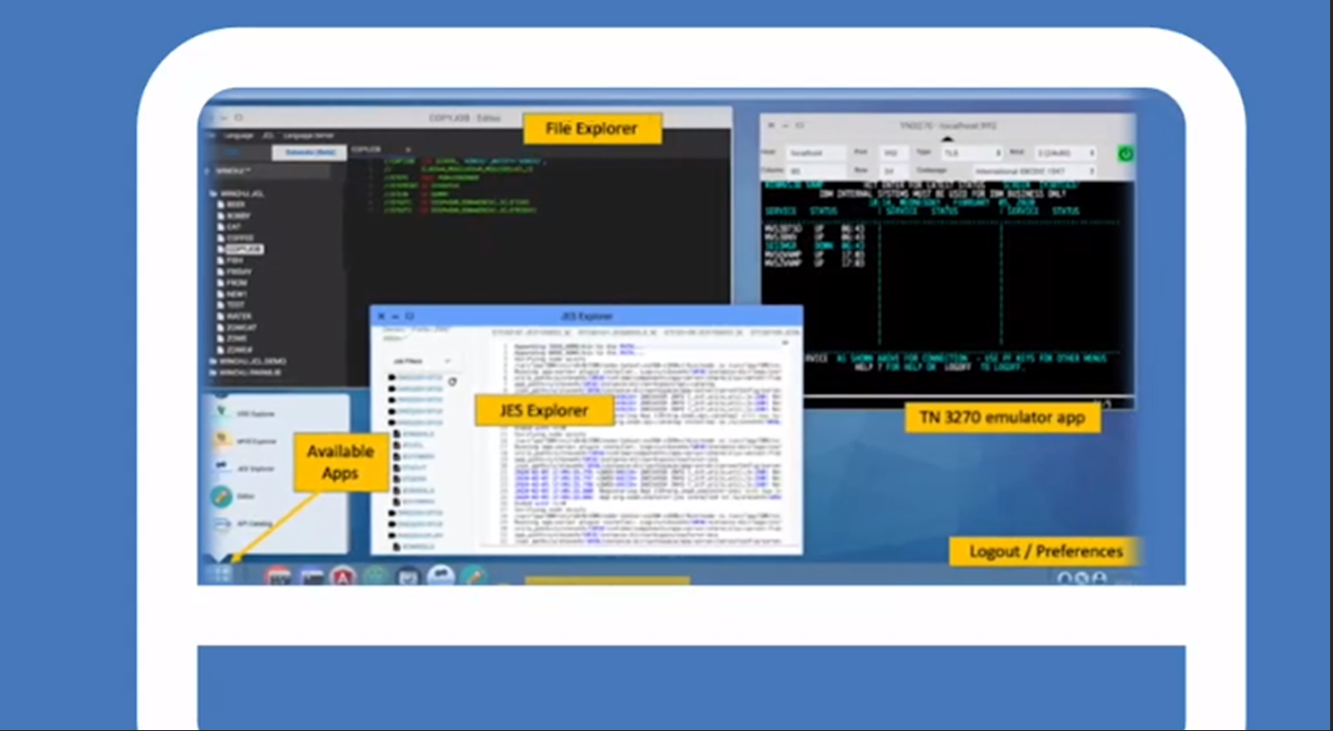This screenshot has width=1333, height=731.
Task: Launch Editor from the apps list
Action: click(x=234, y=496)
